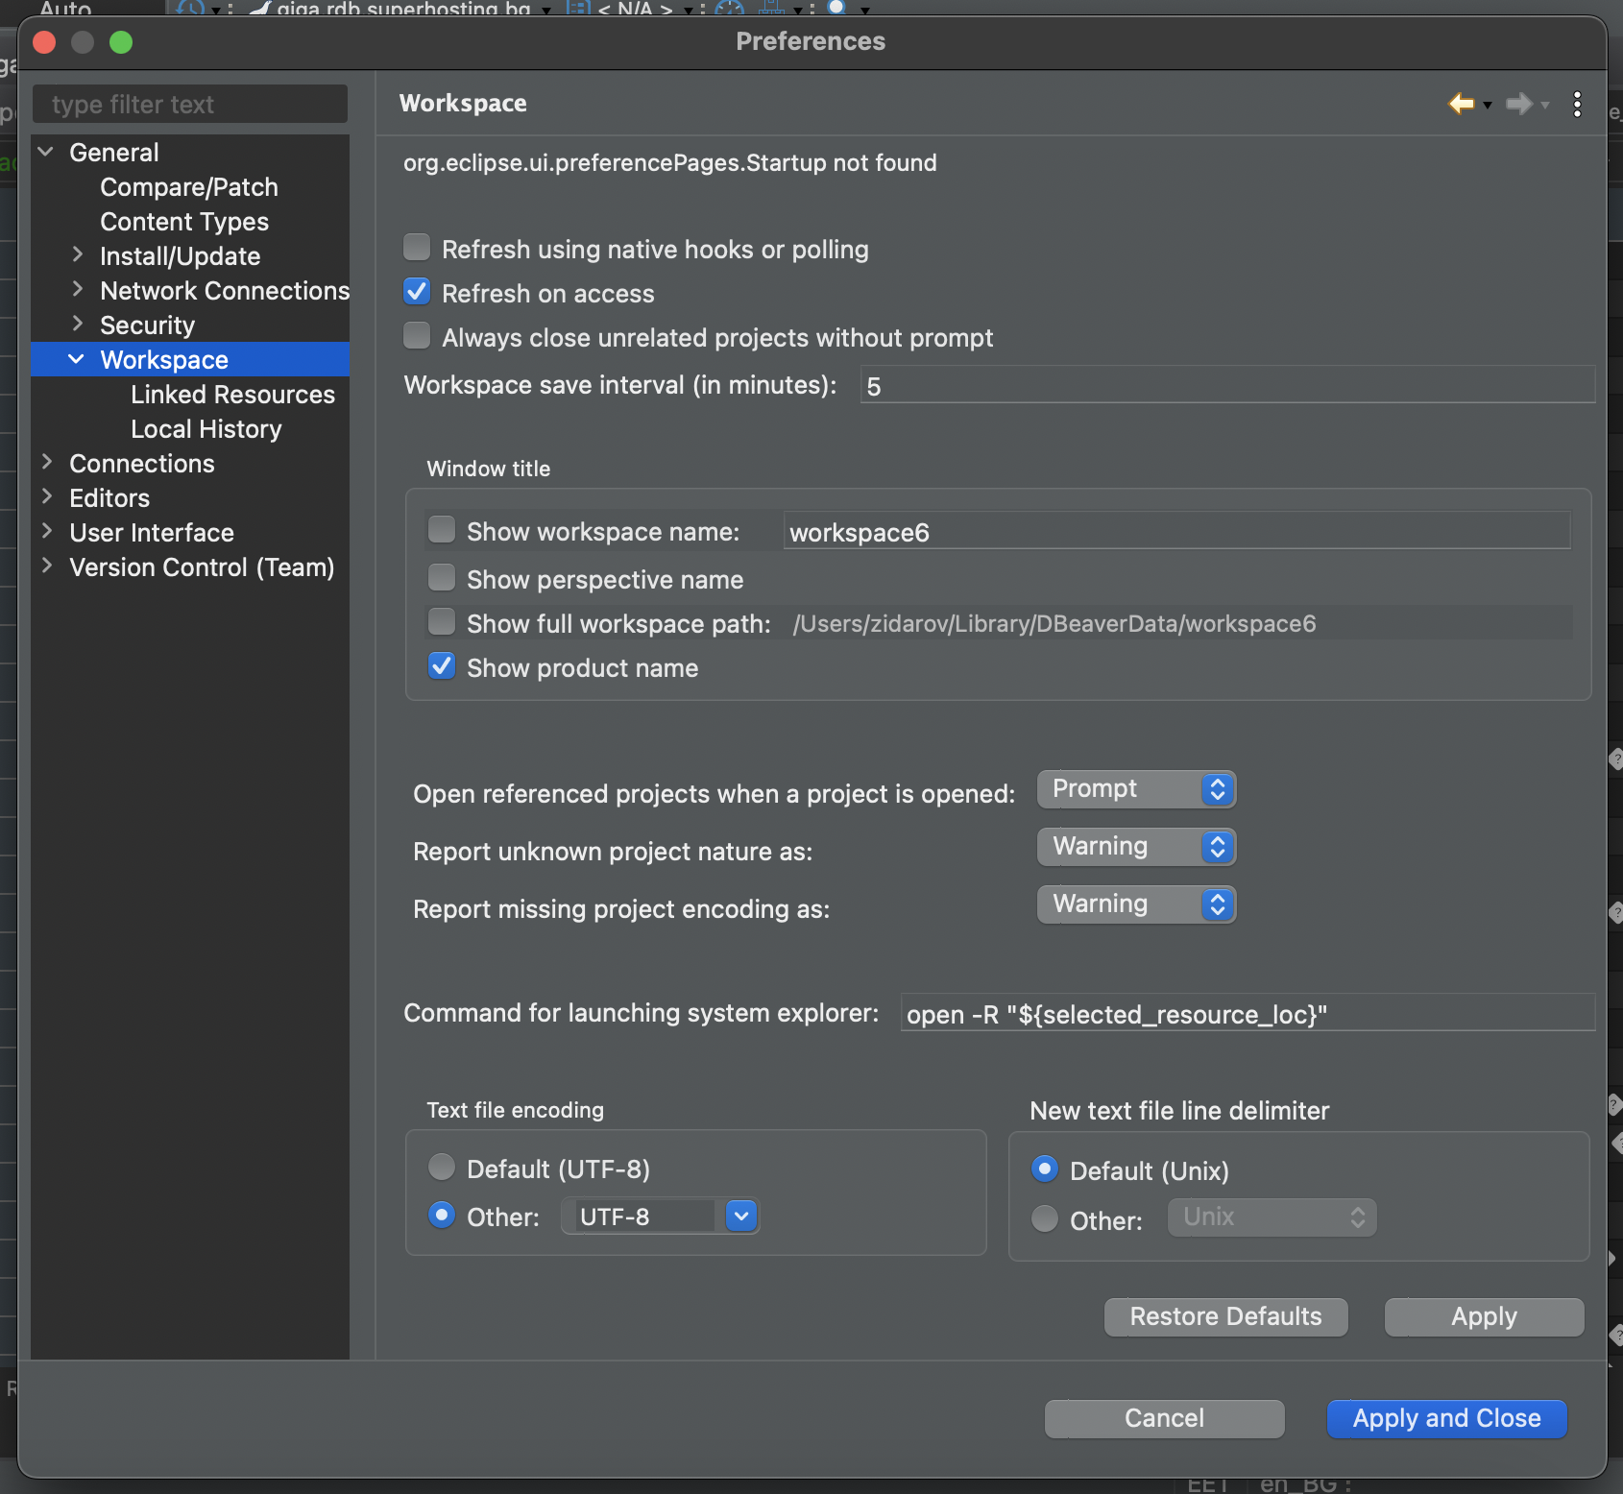Select Content Types preference page

[184, 222]
